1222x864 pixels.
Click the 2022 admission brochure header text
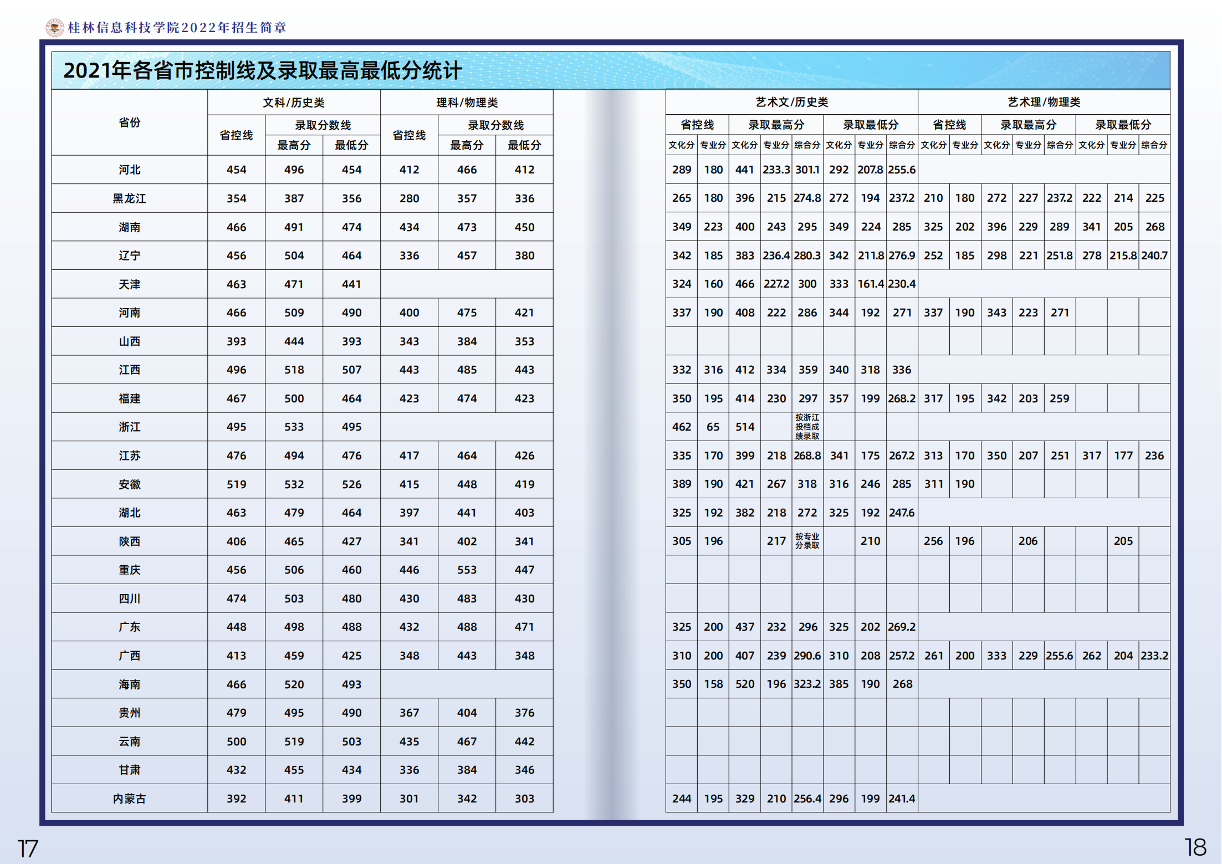point(177,28)
